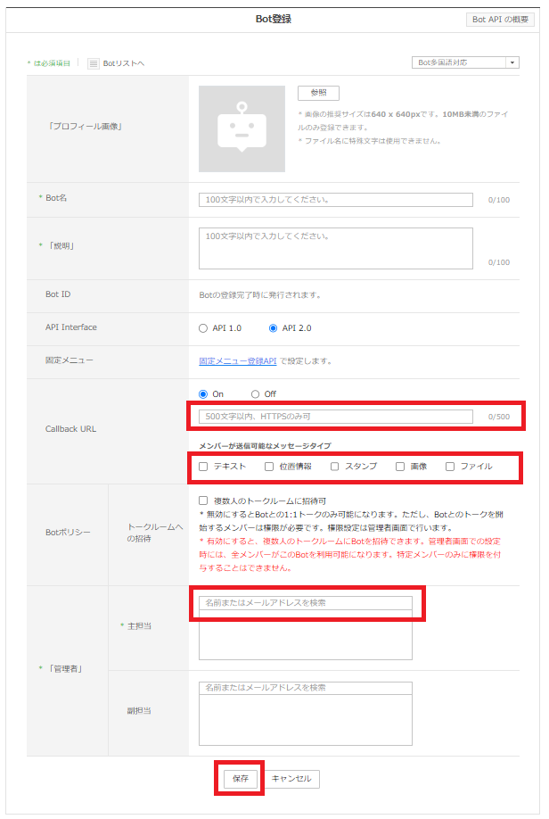Tick the ファイル message type checkbox

click(450, 467)
